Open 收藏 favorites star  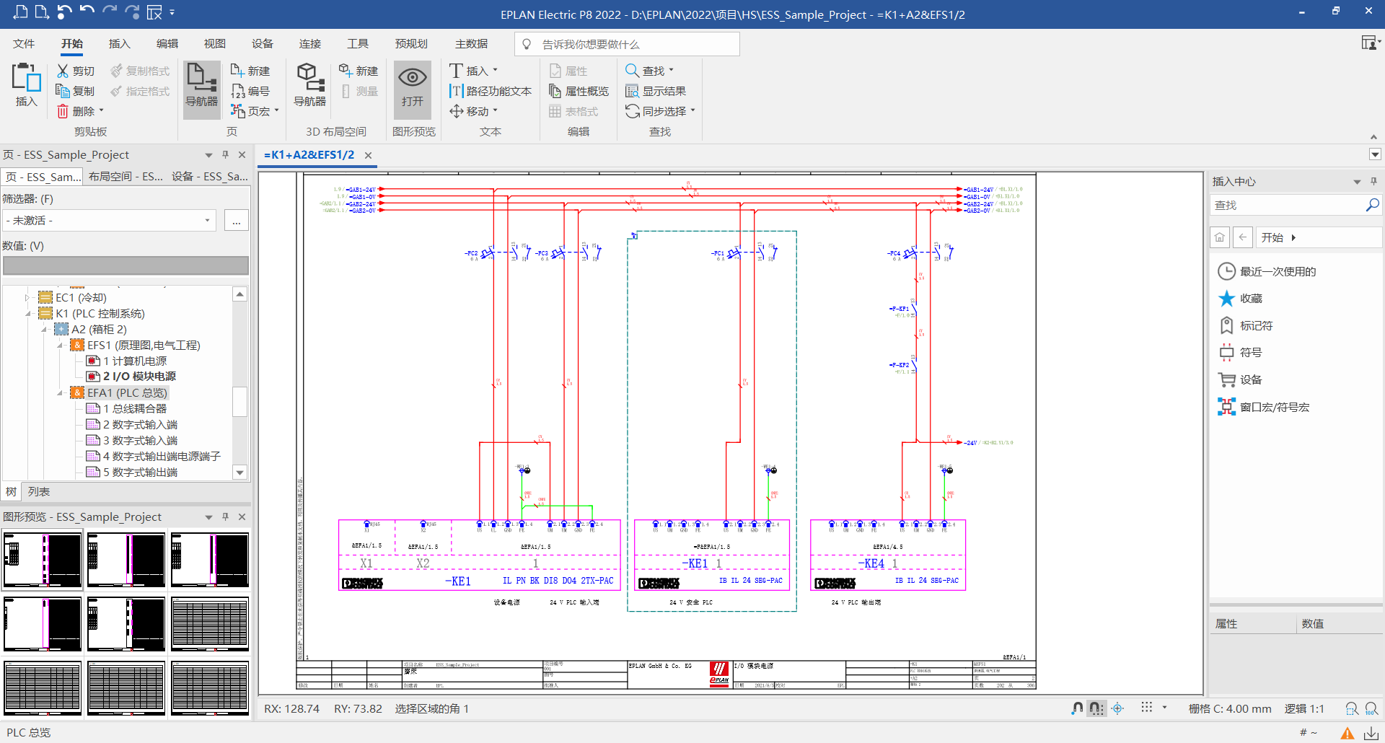(x=1241, y=299)
